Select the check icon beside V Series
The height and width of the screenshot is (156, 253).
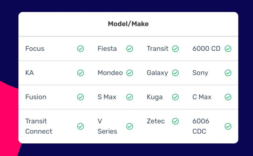[x=130, y=126]
